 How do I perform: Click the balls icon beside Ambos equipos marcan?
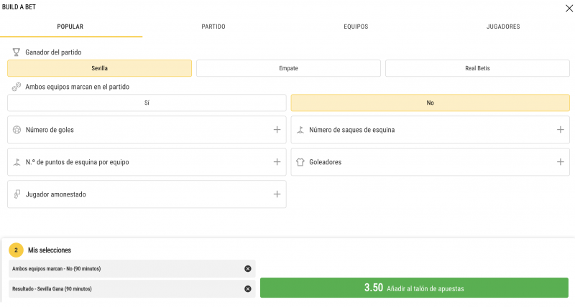[16, 87]
